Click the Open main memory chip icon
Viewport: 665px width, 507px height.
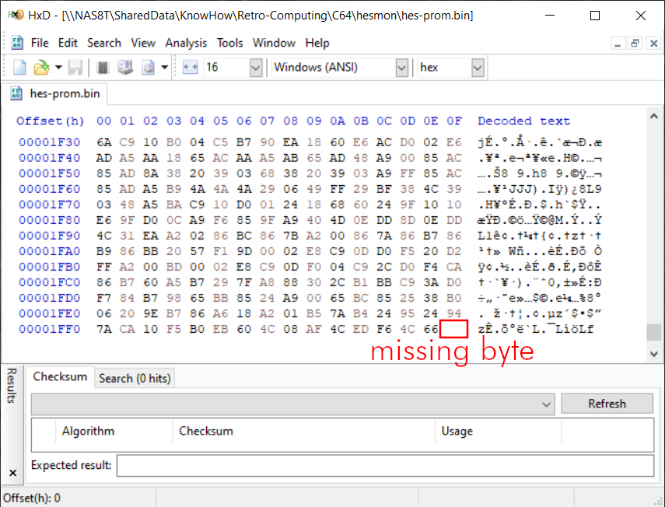click(x=102, y=68)
